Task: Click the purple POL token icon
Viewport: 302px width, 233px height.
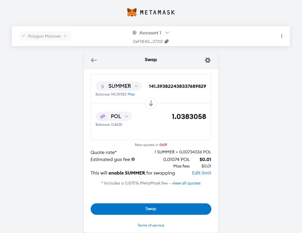Action: [103, 116]
